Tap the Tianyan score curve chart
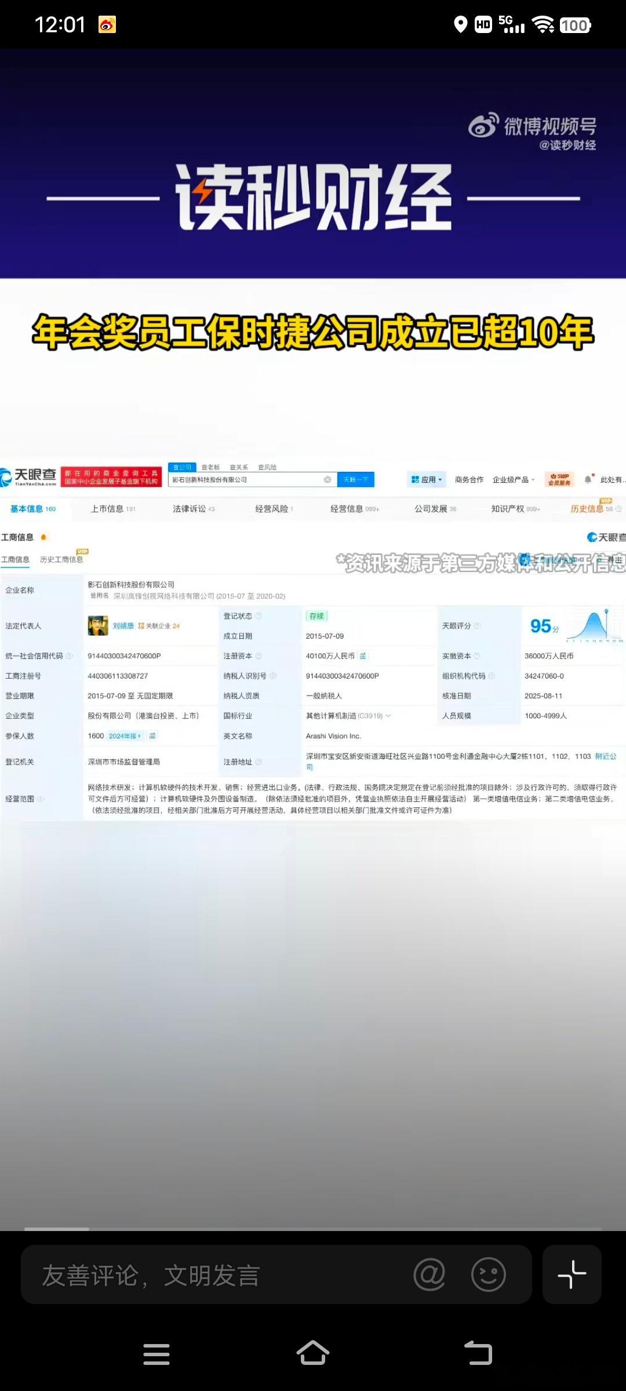Screen dimensions: 626x1391 click(594, 626)
